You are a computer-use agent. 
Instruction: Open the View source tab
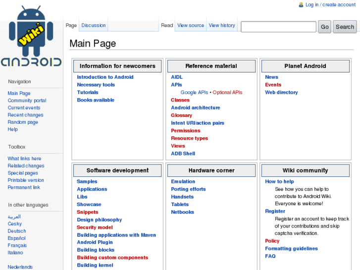(191, 25)
